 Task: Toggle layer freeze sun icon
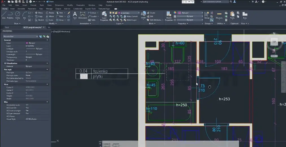point(113,13)
